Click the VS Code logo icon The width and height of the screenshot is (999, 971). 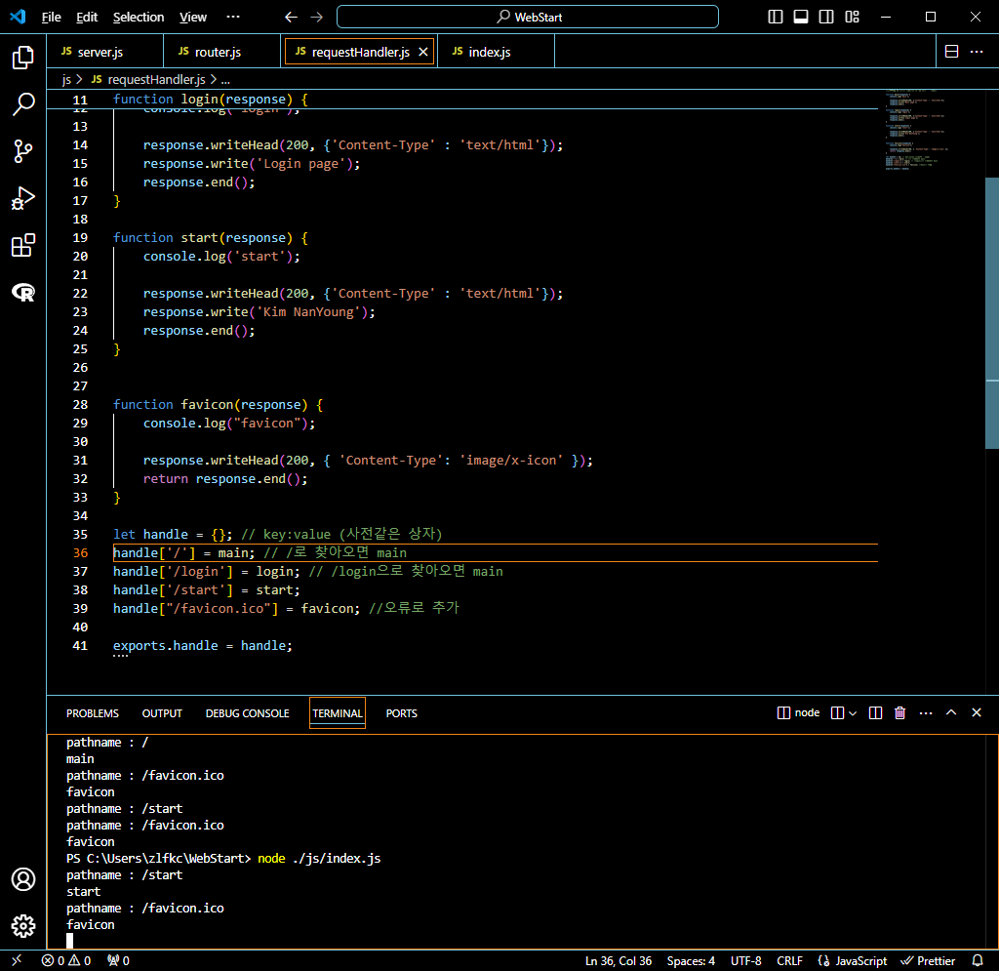(x=18, y=17)
